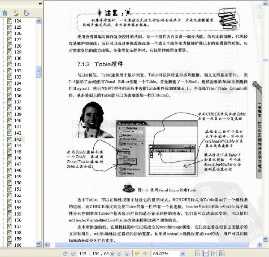This screenshot has height=257, width=269.
Task: Switch to continuous page layout
Action: pyautogui.click(x=205, y=253)
